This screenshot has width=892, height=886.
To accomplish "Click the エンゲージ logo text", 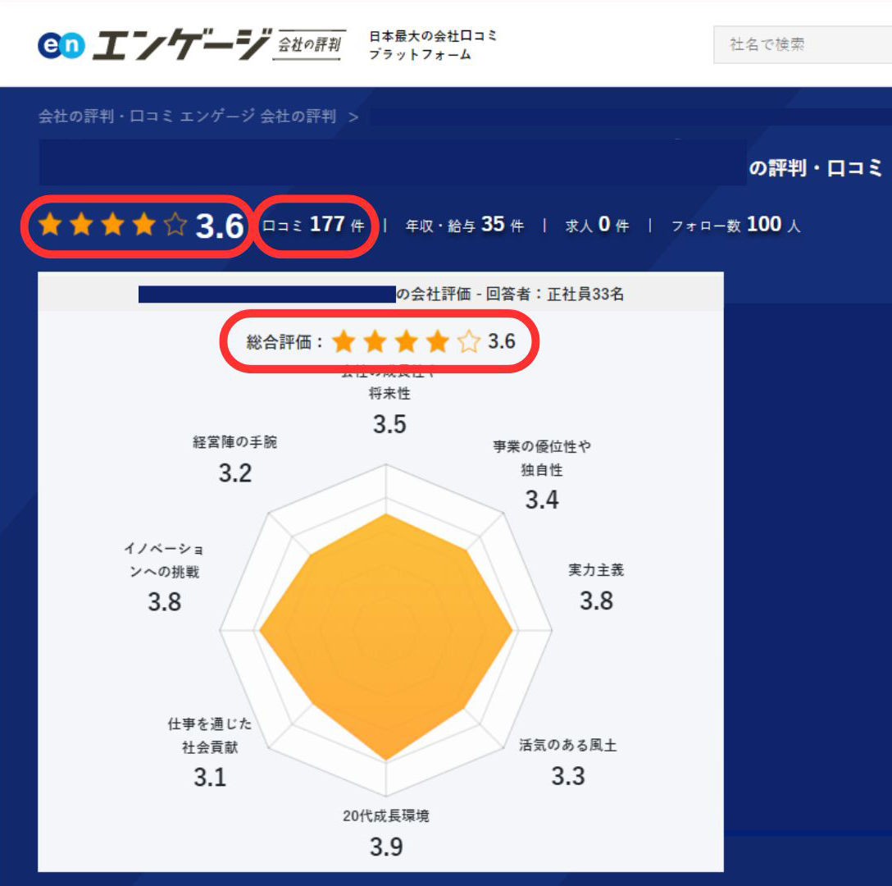I will [x=180, y=44].
